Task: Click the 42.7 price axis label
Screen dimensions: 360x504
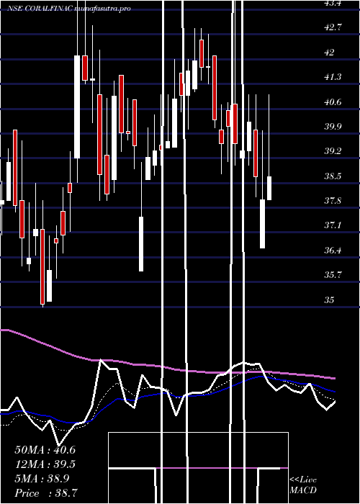Action: point(333,27)
